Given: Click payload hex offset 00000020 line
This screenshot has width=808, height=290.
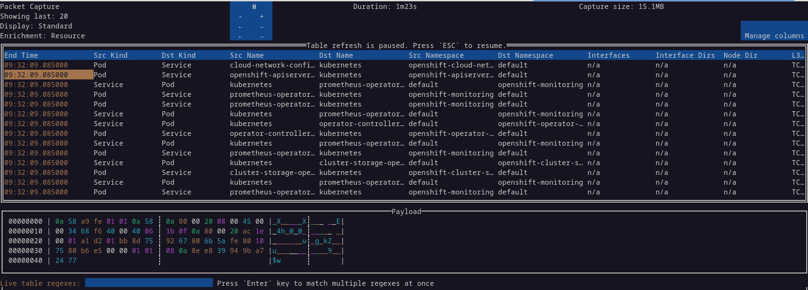Looking at the screenshot, I should (26, 241).
